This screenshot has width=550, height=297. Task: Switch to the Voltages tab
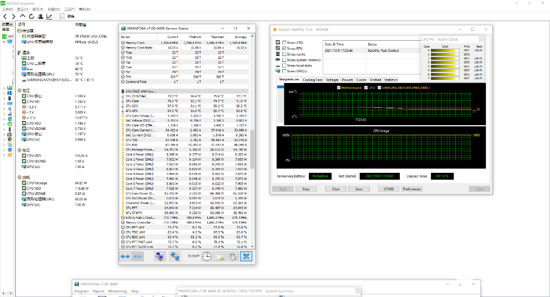click(332, 80)
